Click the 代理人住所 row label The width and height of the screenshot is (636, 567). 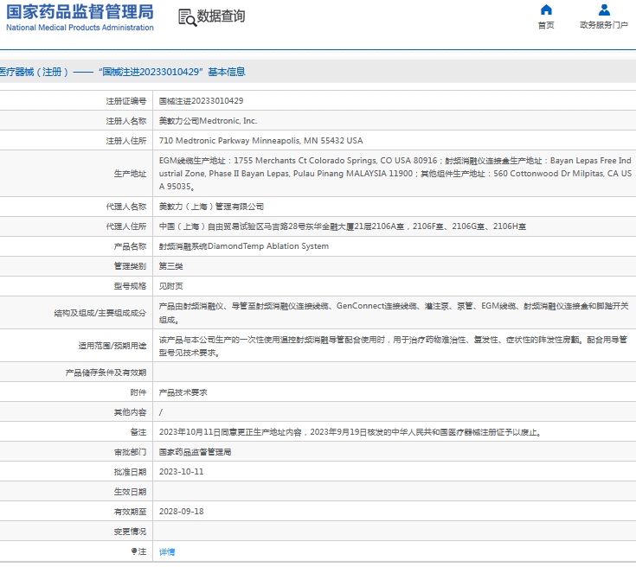(126, 226)
